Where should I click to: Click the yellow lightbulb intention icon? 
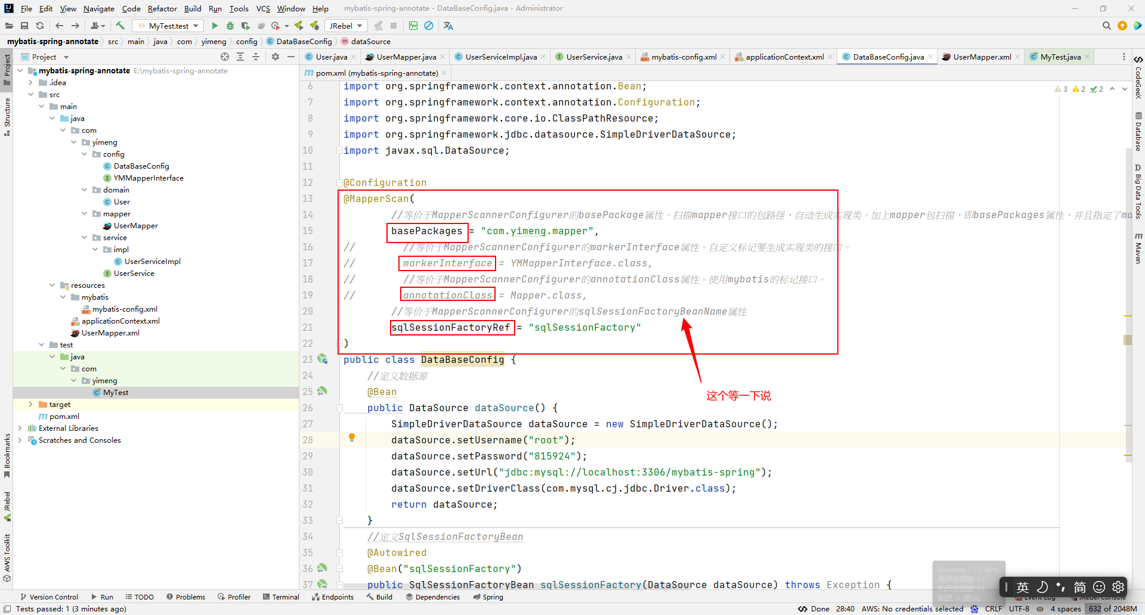(352, 438)
